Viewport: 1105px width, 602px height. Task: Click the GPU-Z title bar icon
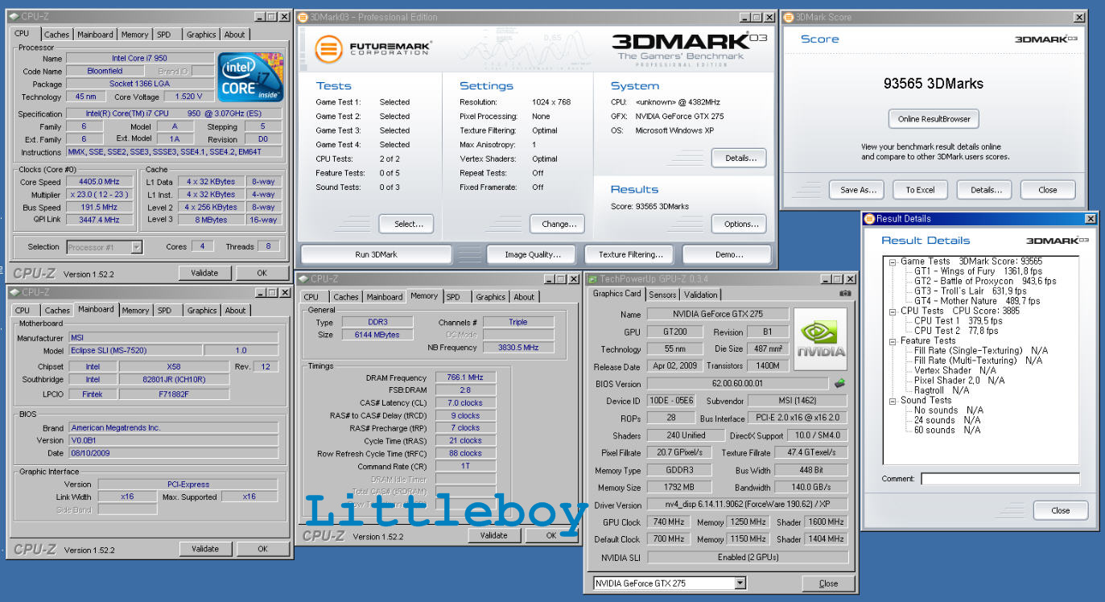pos(592,278)
